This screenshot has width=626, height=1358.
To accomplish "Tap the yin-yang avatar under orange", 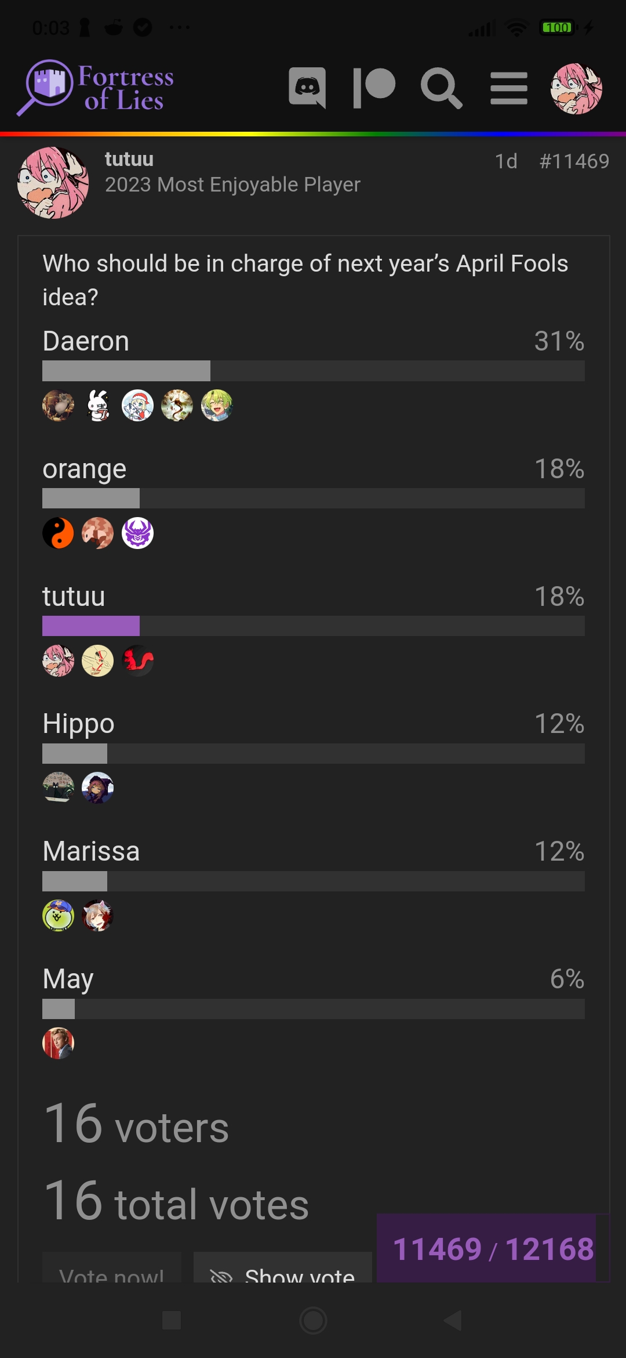I will coord(58,533).
